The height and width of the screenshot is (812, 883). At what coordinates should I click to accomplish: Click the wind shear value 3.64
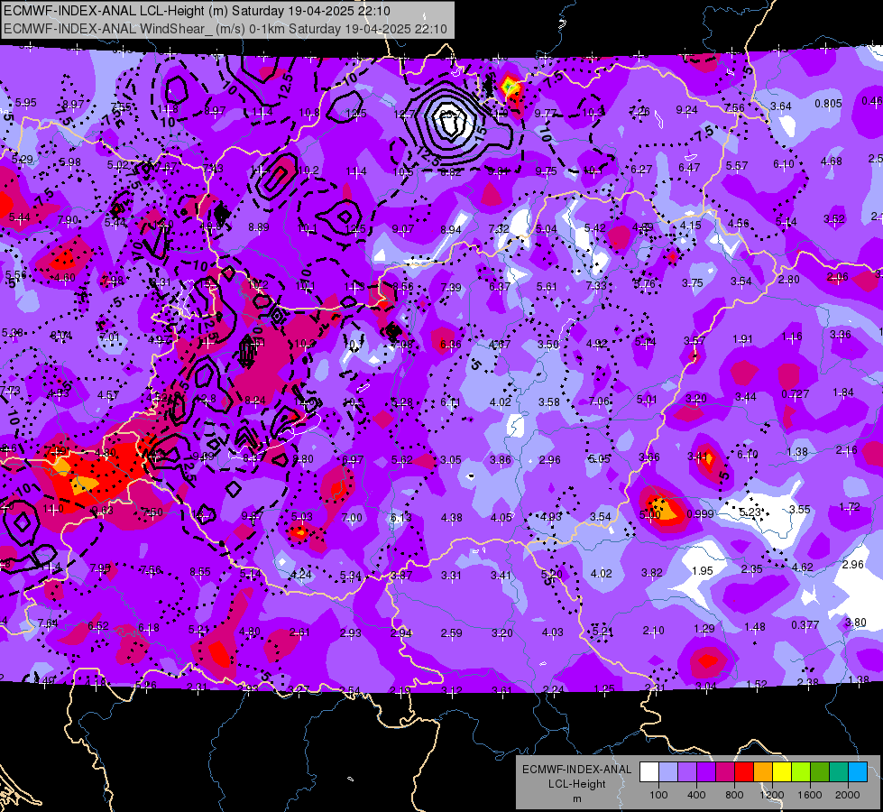(x=781, y=106)
